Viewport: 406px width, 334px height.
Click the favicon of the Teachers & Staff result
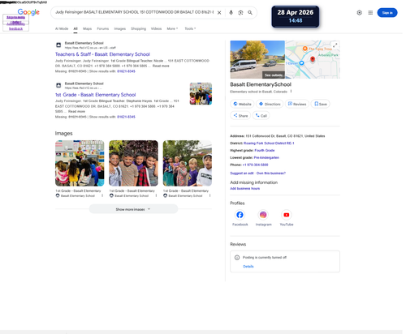point(58,45)
